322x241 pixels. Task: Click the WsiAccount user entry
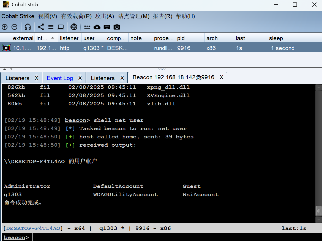coord(201,195)
